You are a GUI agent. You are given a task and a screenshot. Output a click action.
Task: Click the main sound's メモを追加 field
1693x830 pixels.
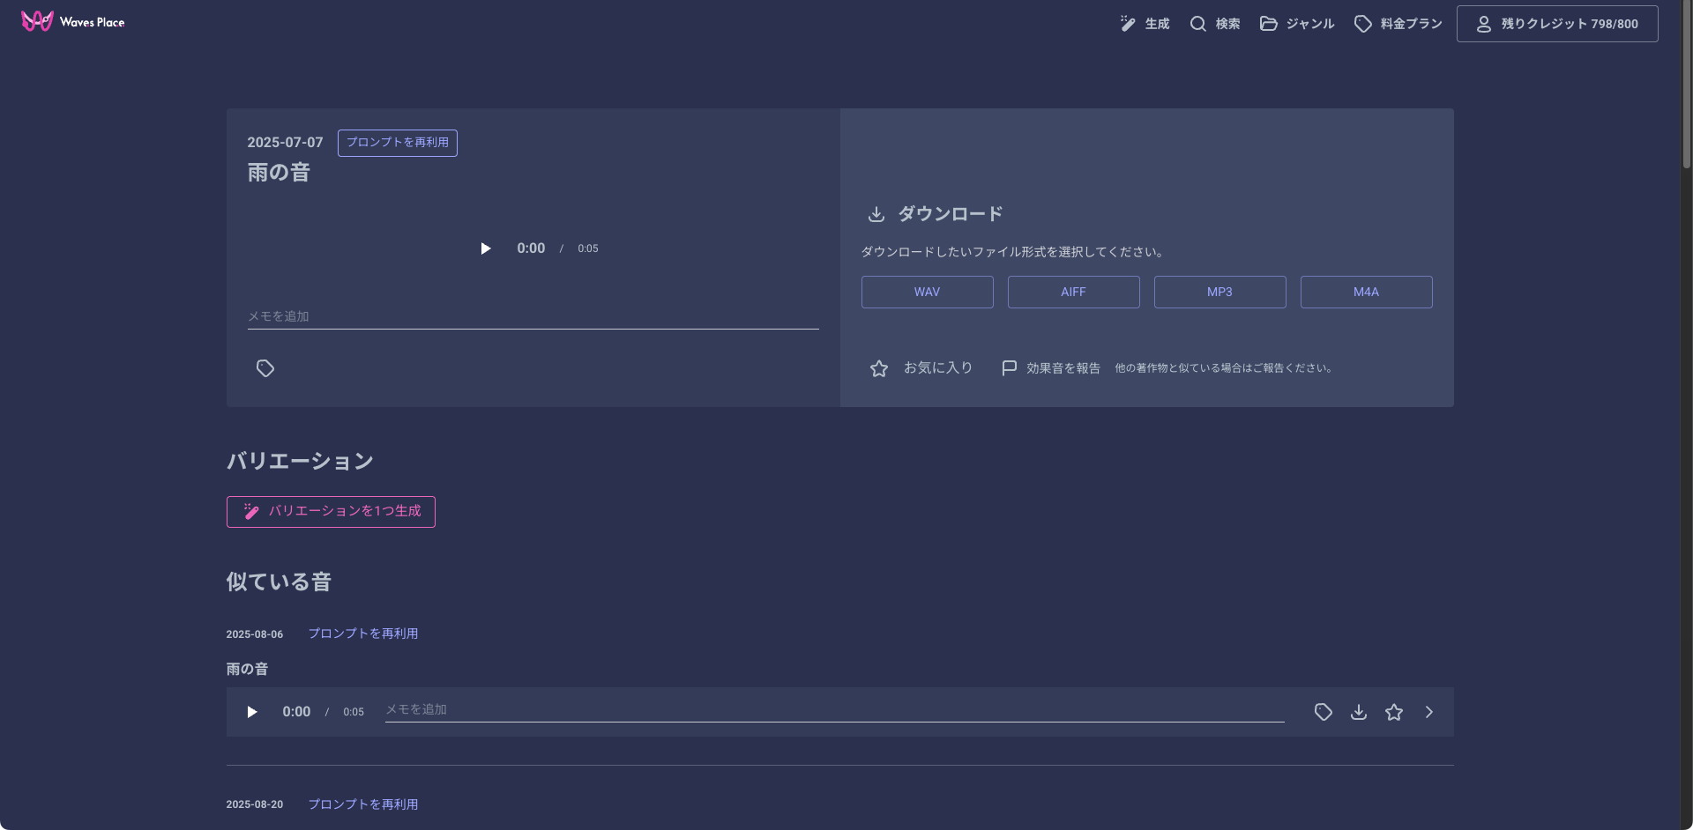click(x=533, y=316)
